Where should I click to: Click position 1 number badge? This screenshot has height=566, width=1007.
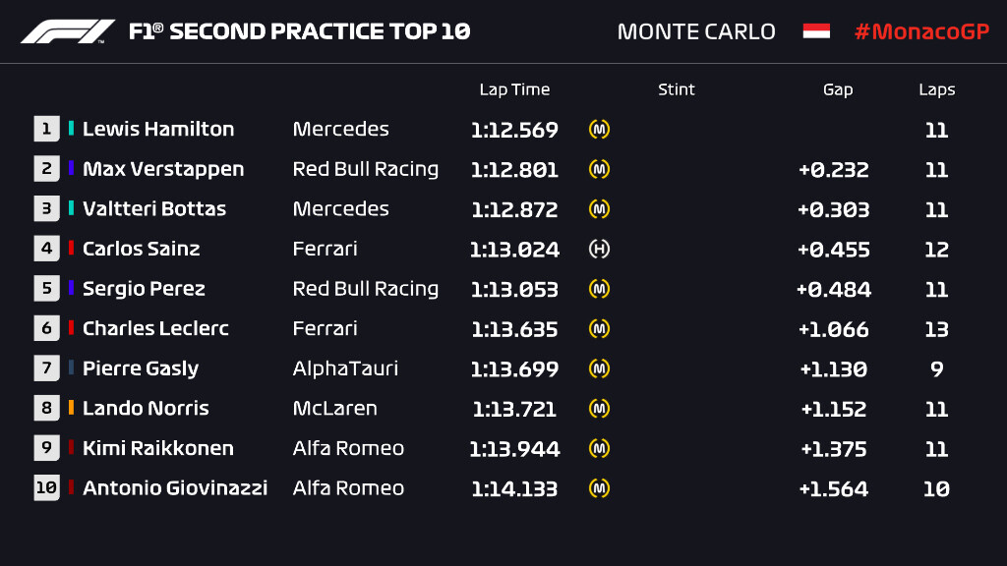[46, 130]
